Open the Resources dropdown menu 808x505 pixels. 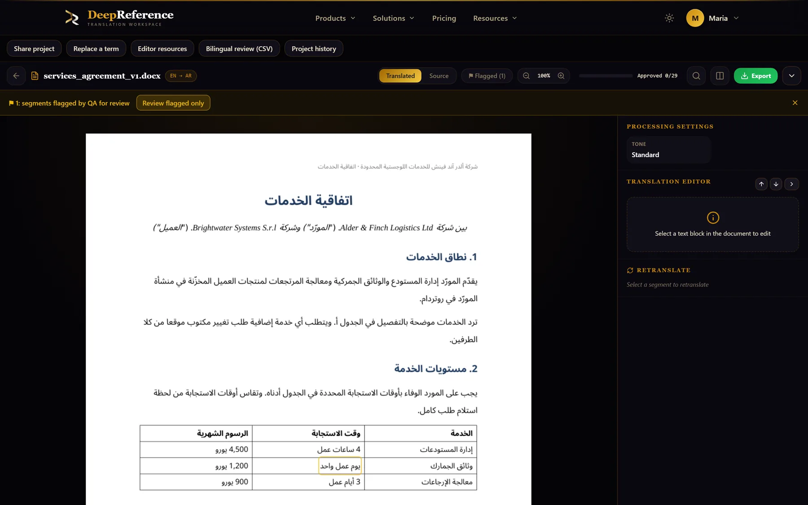[x=495, y=18]
